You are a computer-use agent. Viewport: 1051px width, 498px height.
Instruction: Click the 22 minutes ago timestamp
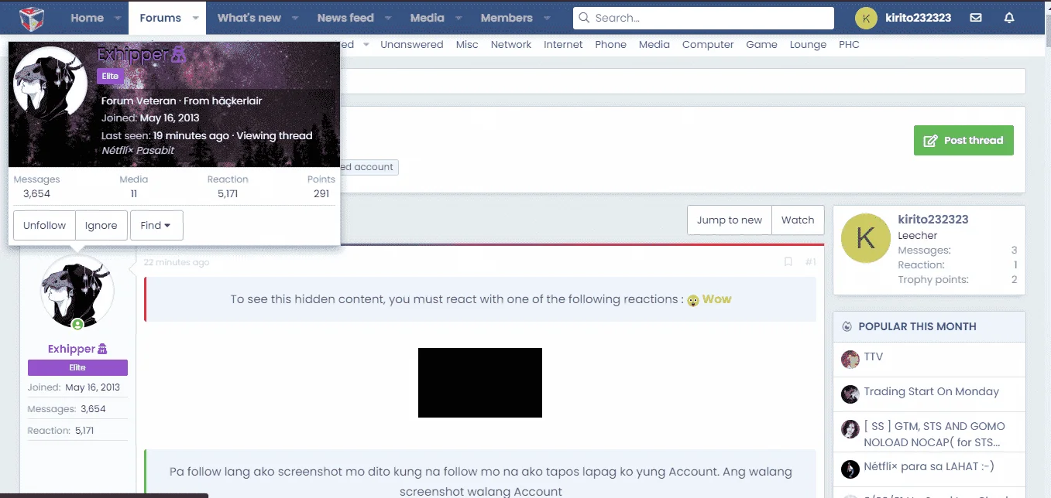[x=177, y=262]
